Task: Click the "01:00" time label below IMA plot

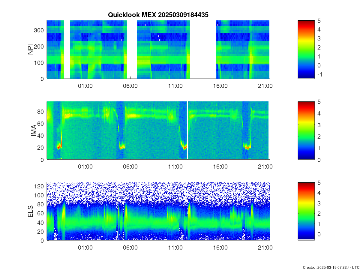Action: tap(85, 166)
